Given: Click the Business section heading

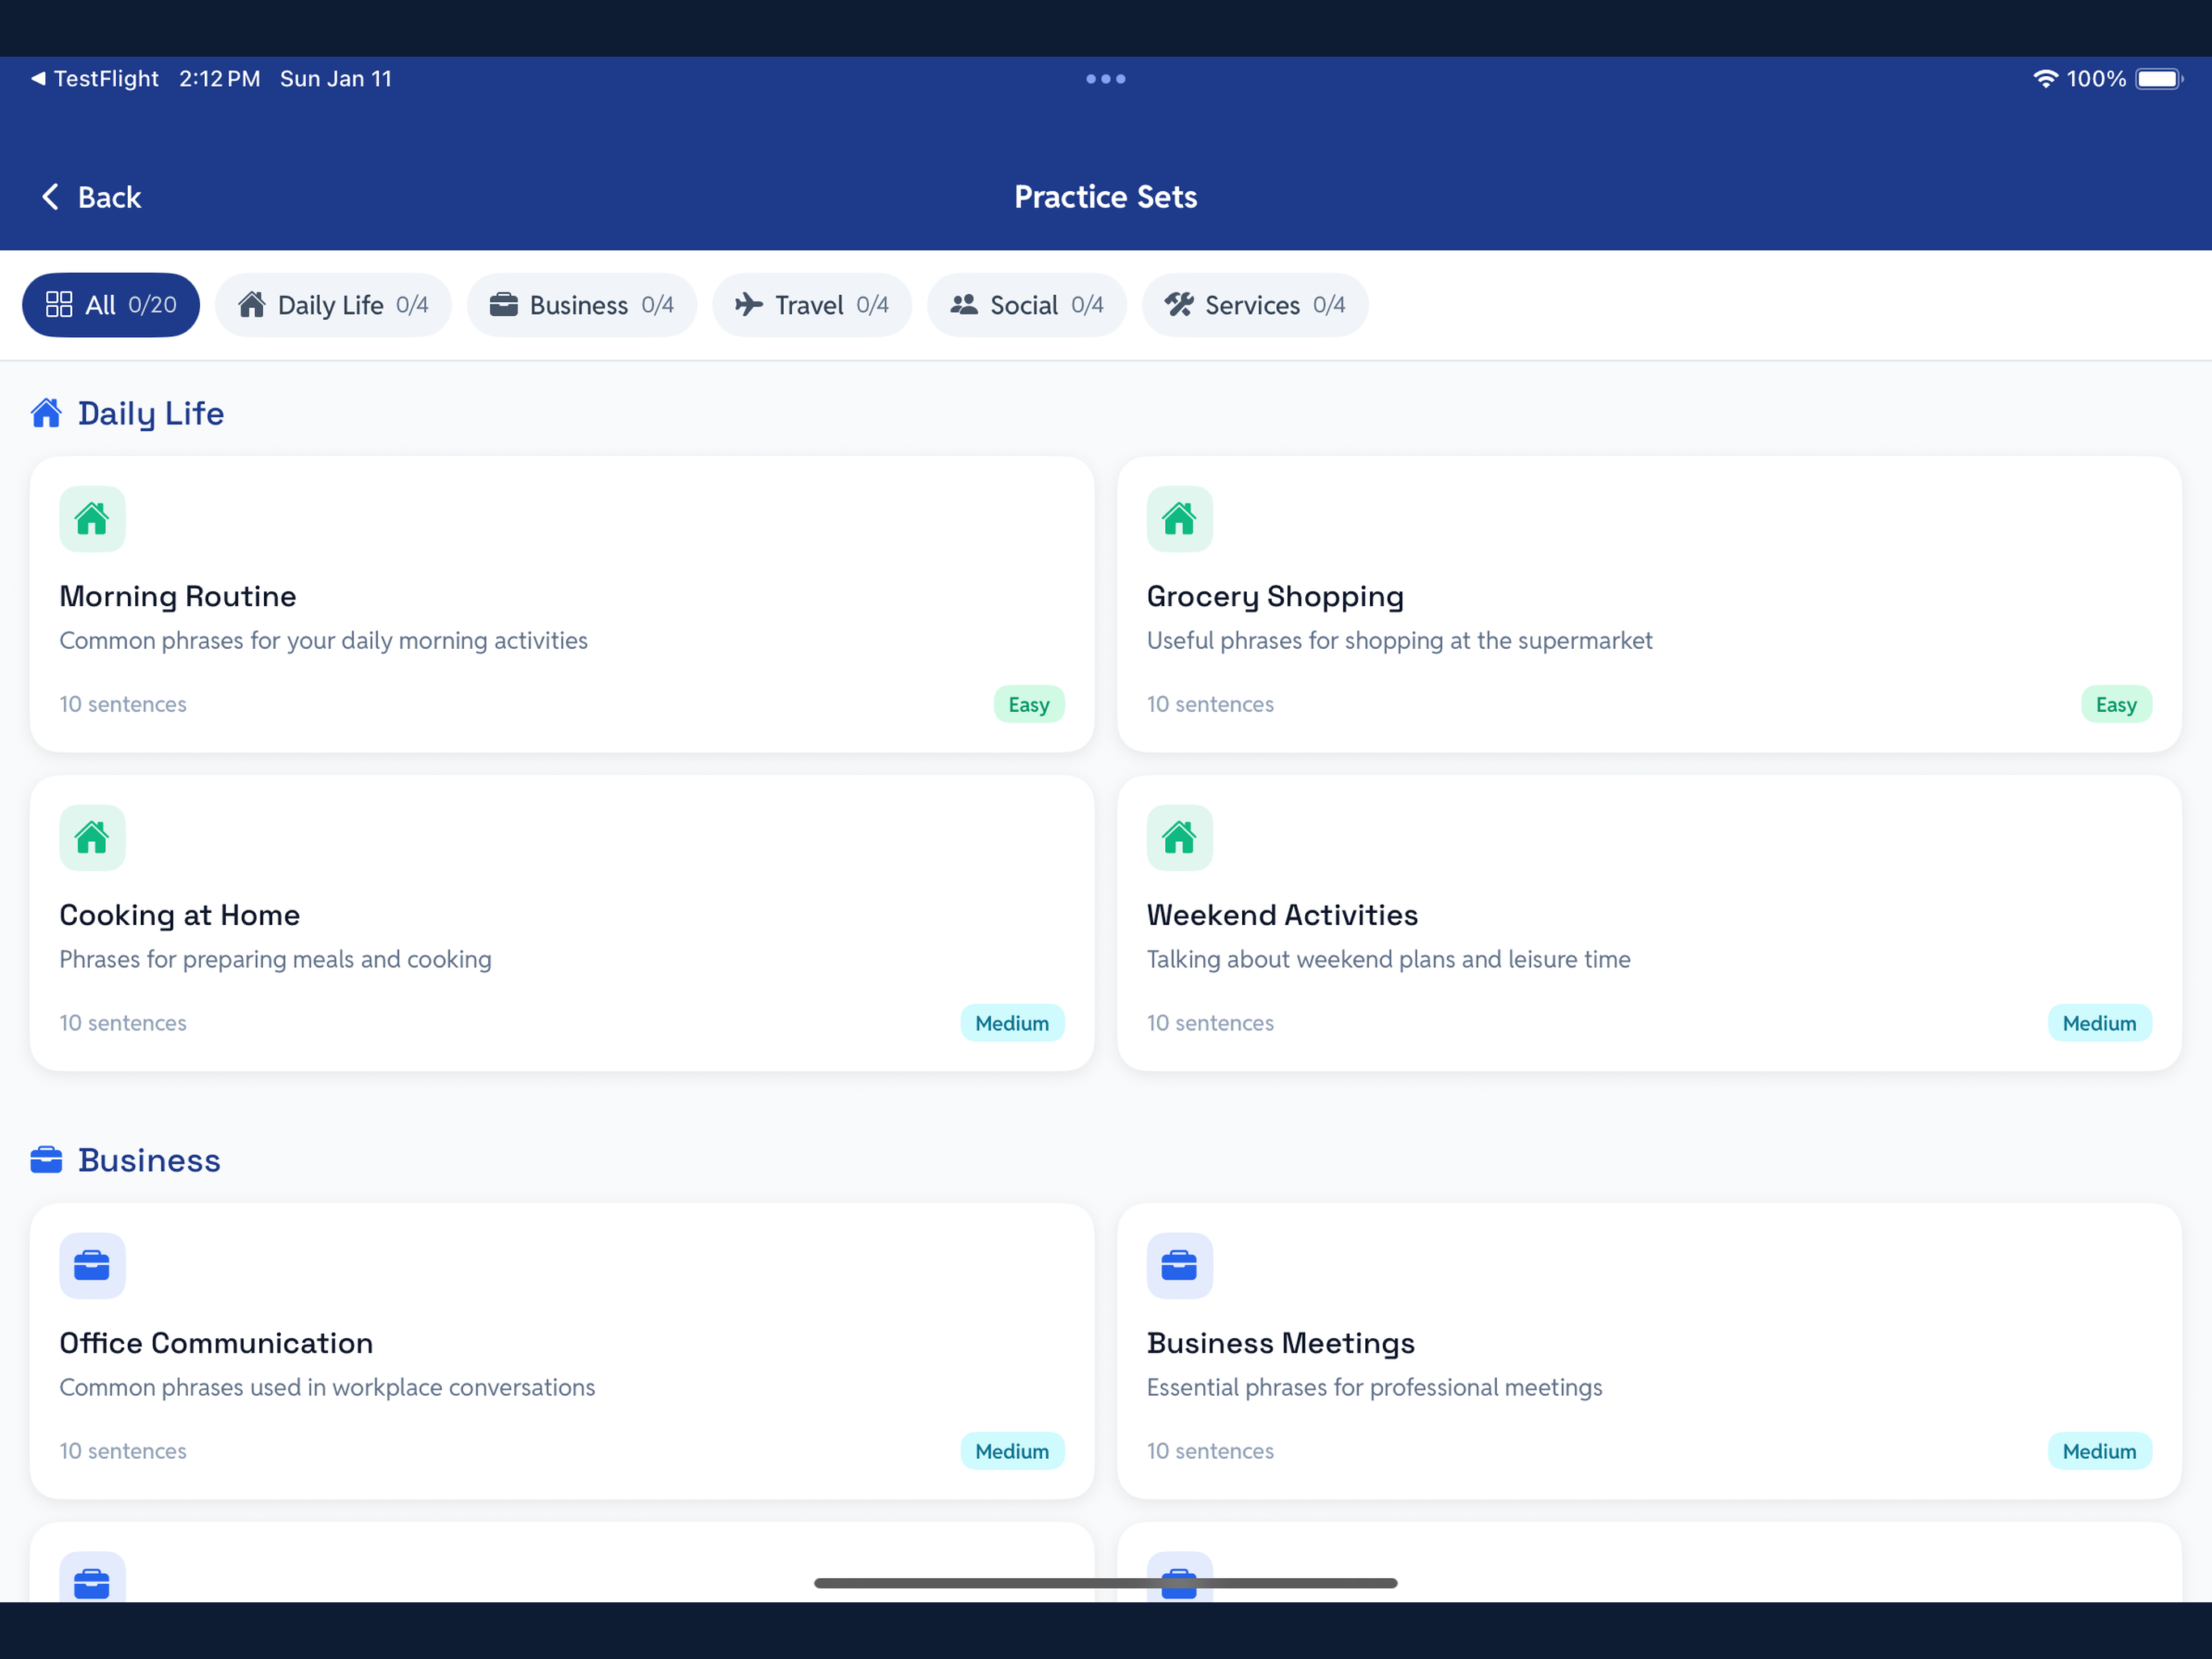Looking at the screenshot, I should [x=149, y=1160].
